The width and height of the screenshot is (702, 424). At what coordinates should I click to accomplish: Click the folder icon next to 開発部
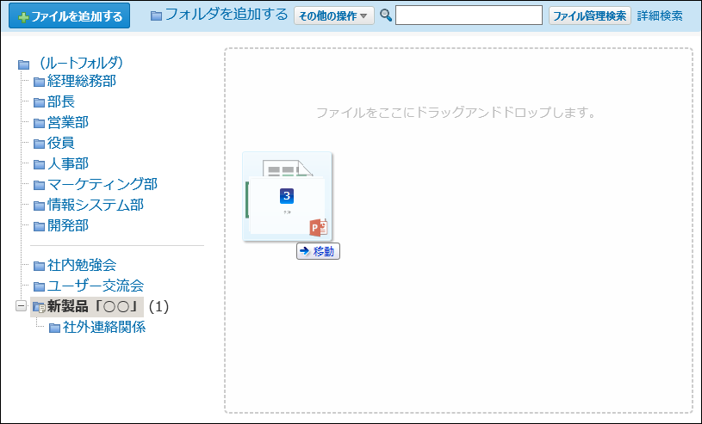[39, 226]
